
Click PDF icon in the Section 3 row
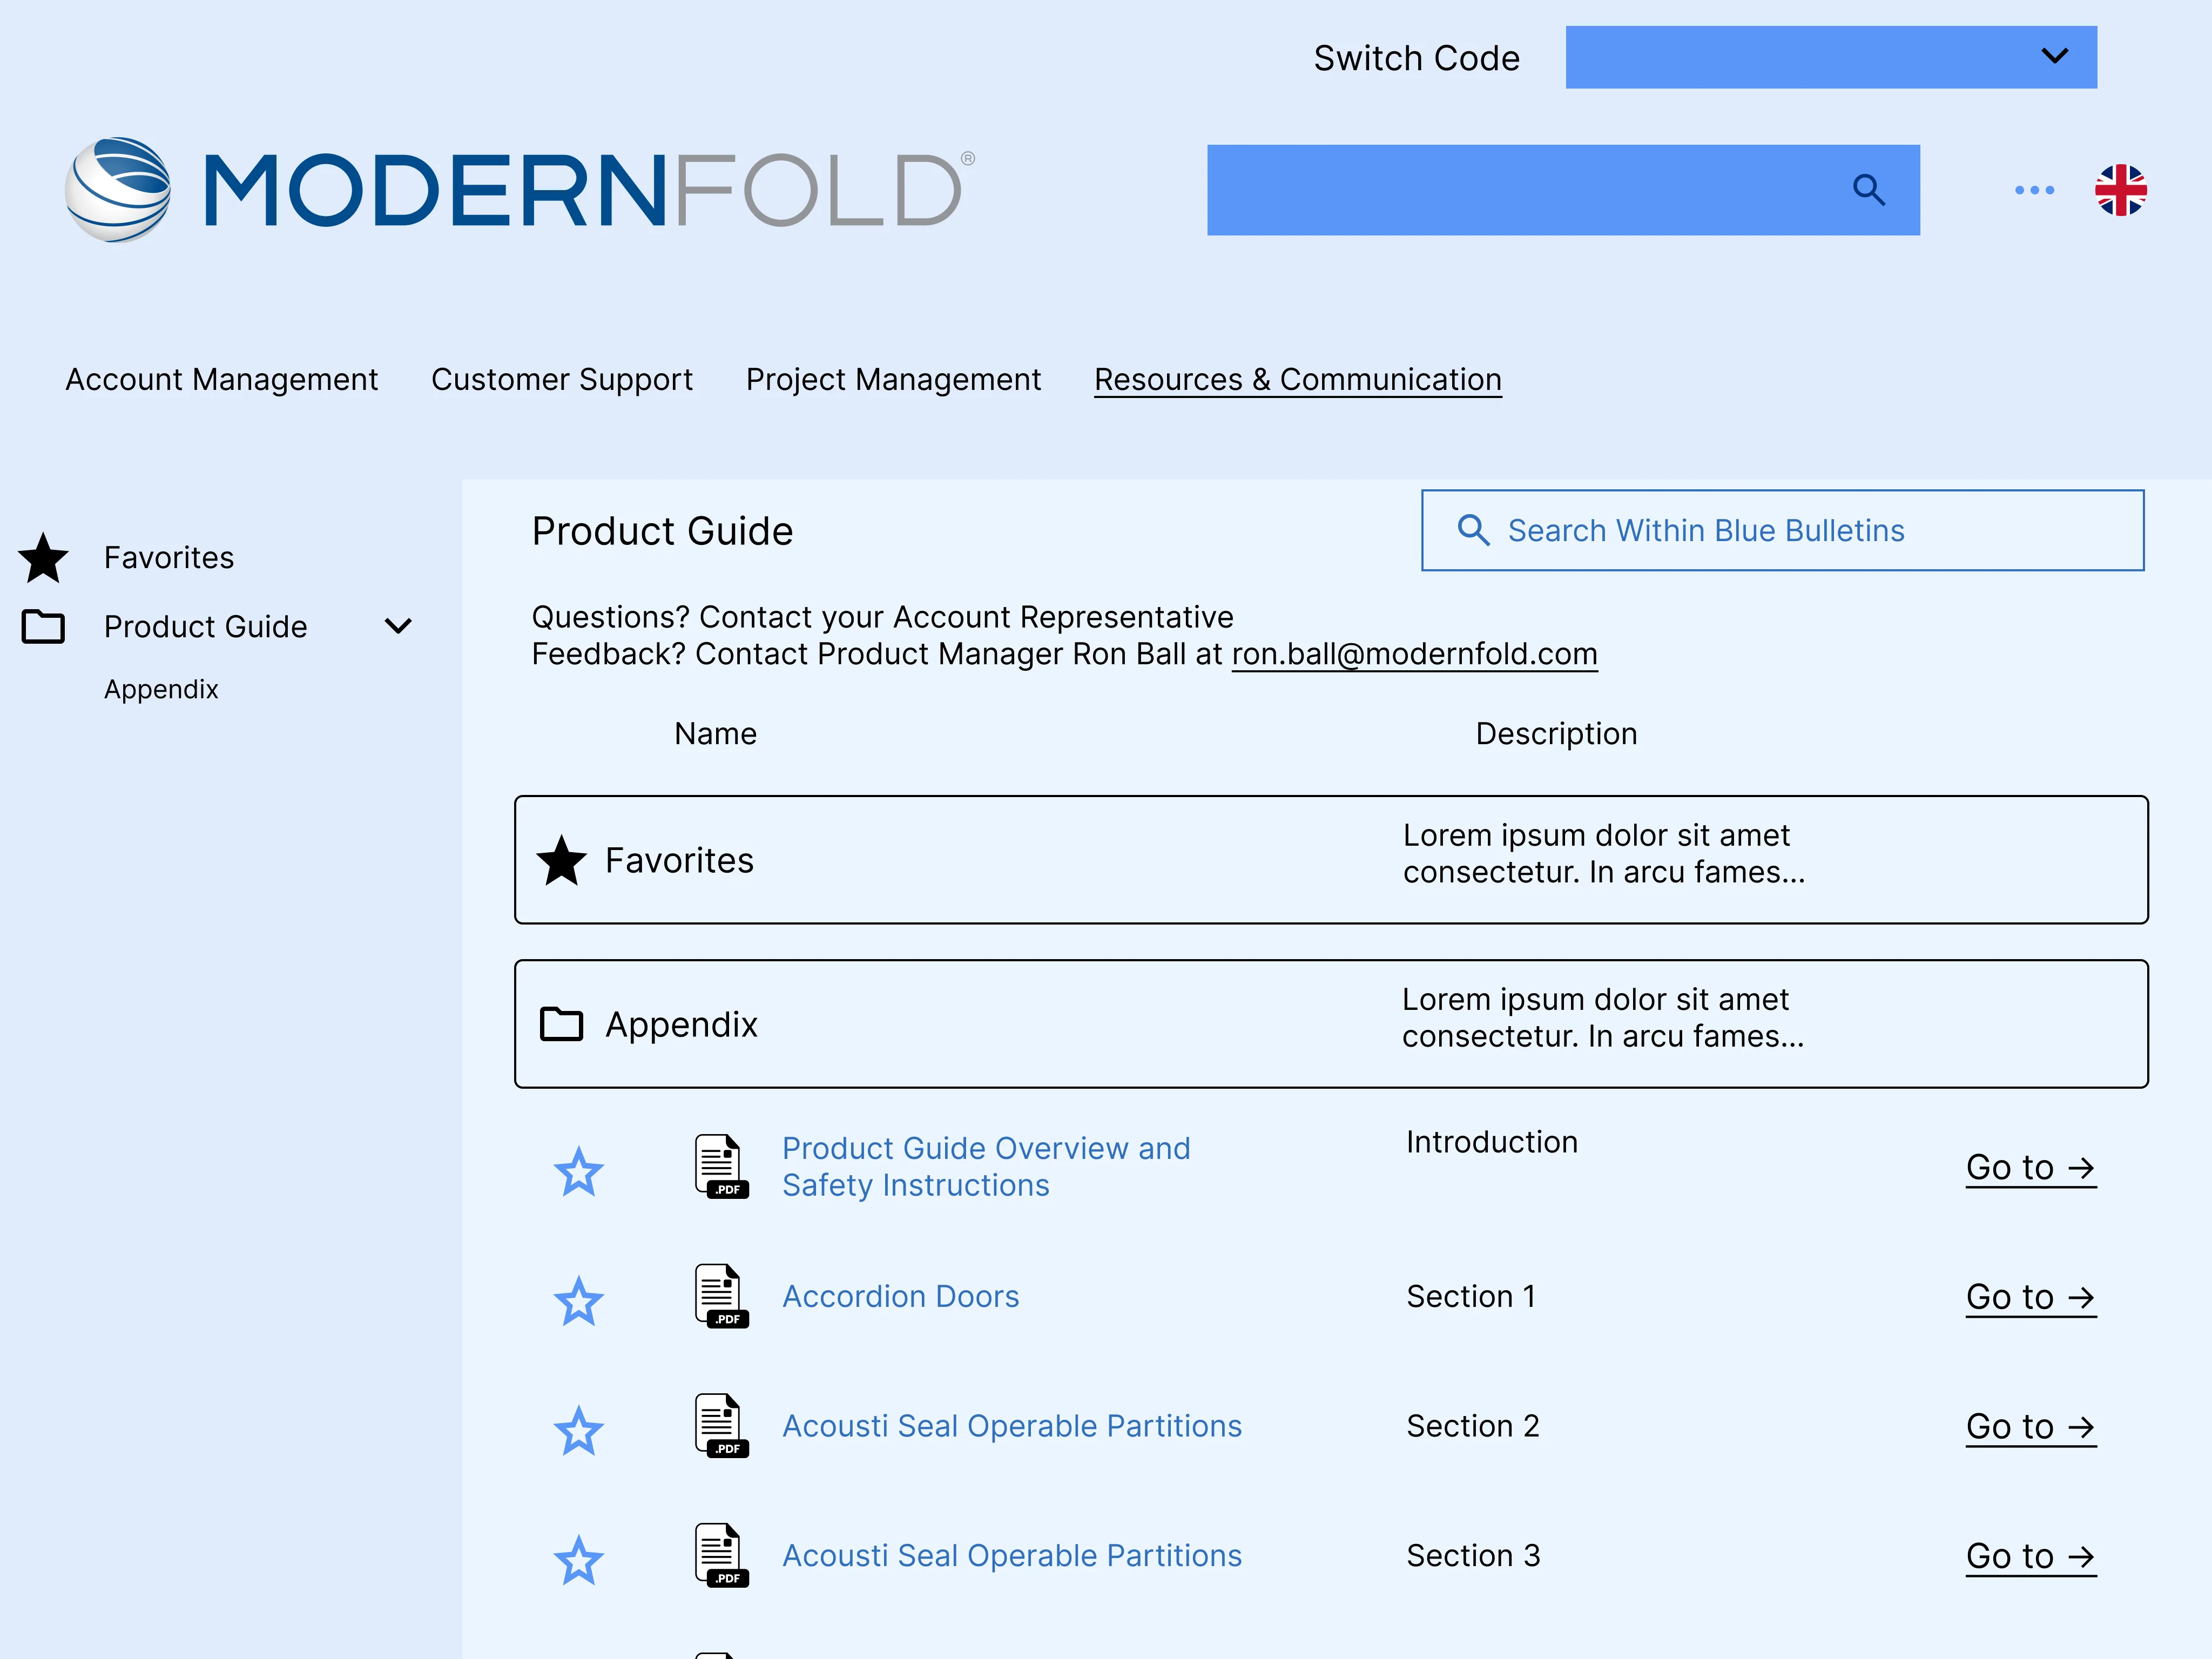pos(721,1555)
